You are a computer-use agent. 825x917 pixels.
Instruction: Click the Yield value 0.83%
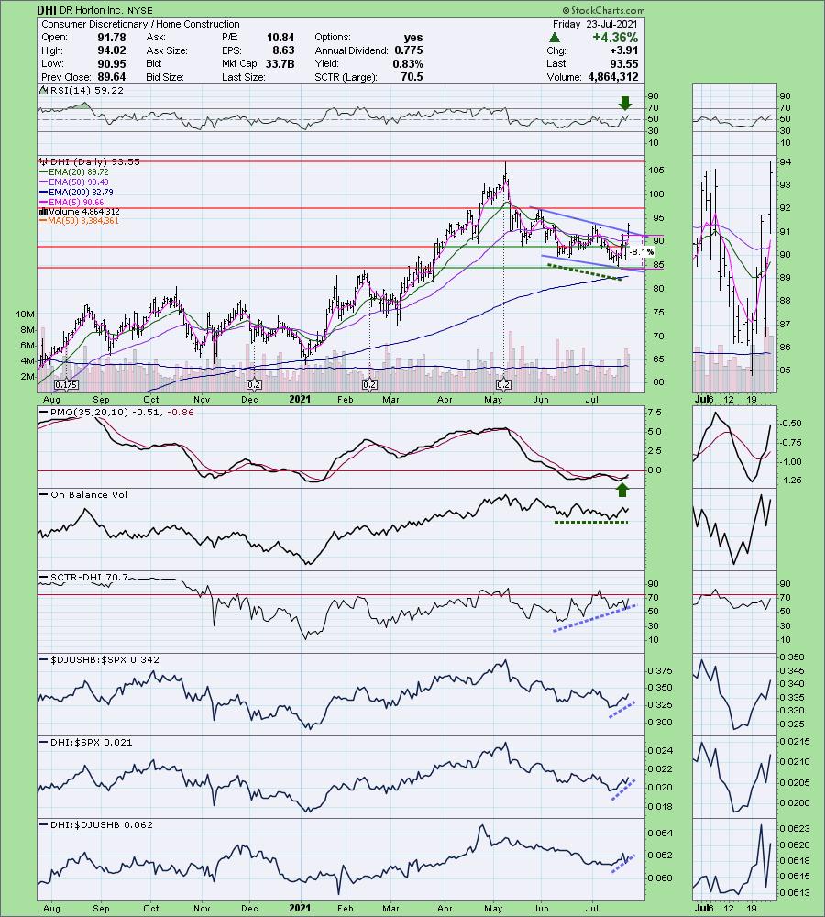click(x=408, y=64)
